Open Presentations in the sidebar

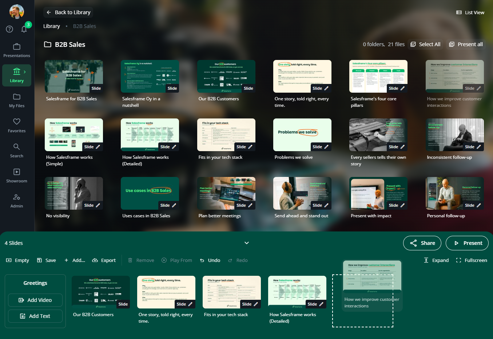point(17,51)
